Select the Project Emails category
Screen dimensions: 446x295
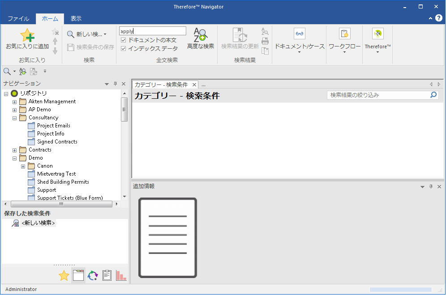(53, 126)
